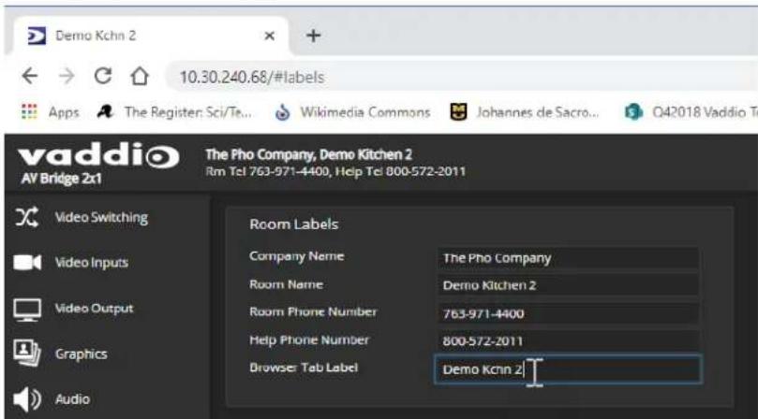Screen dimensions: 758x419
Task: Click the Register bookmark favicon
Action: [x=105, y=112]
